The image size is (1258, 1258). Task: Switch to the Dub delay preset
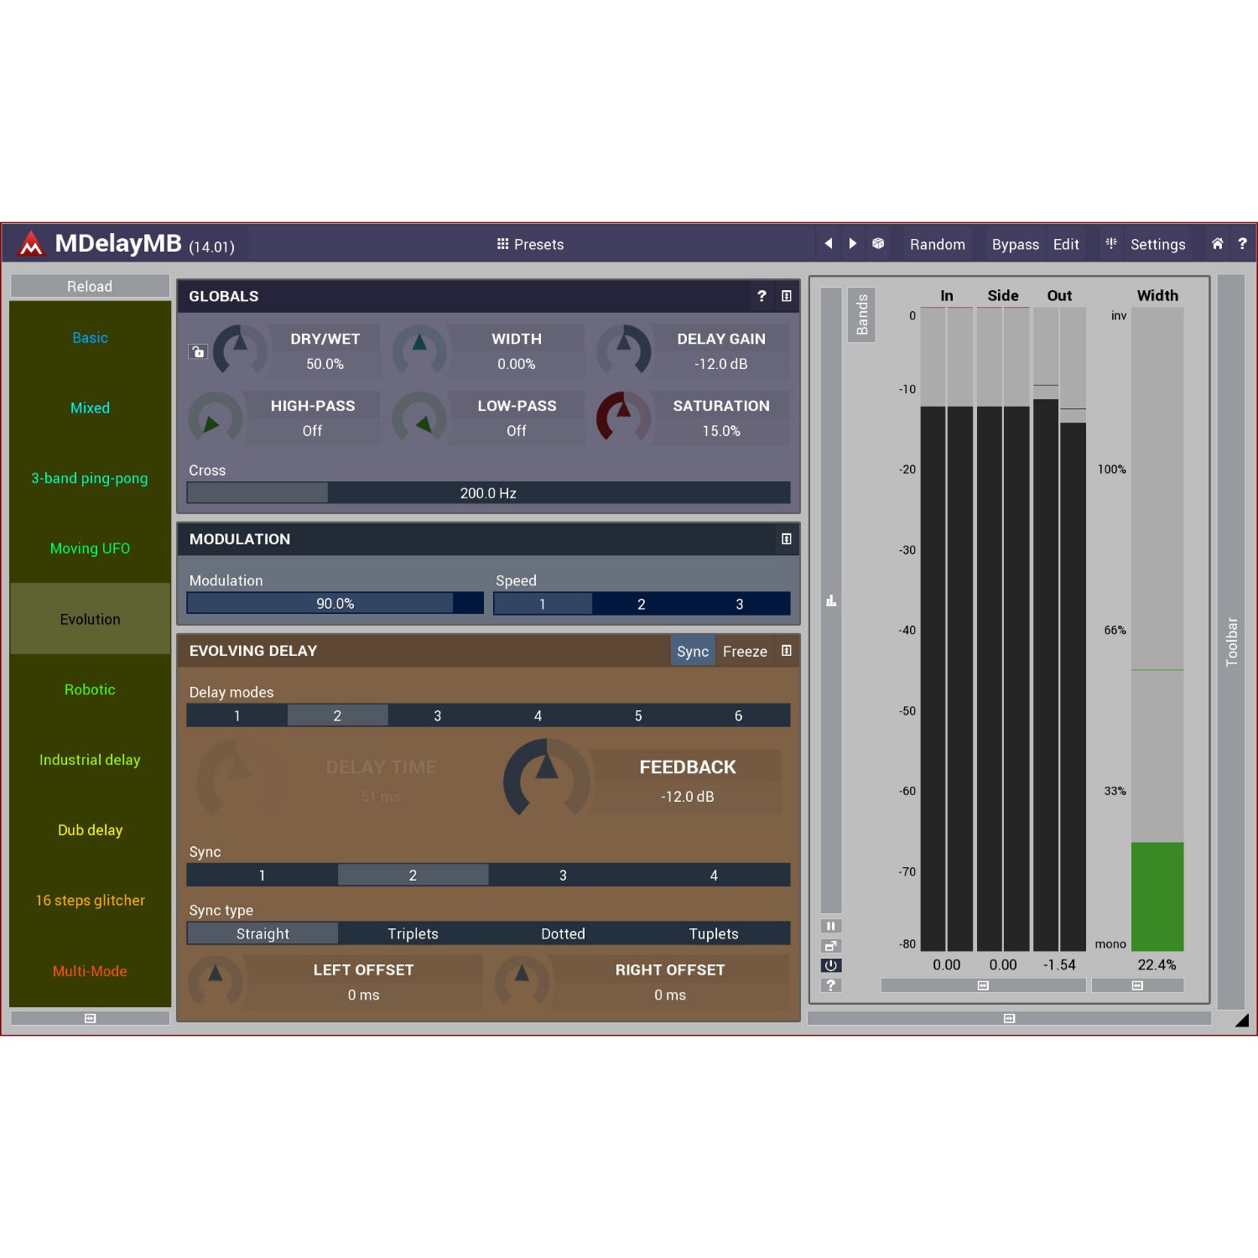(90, 830)
